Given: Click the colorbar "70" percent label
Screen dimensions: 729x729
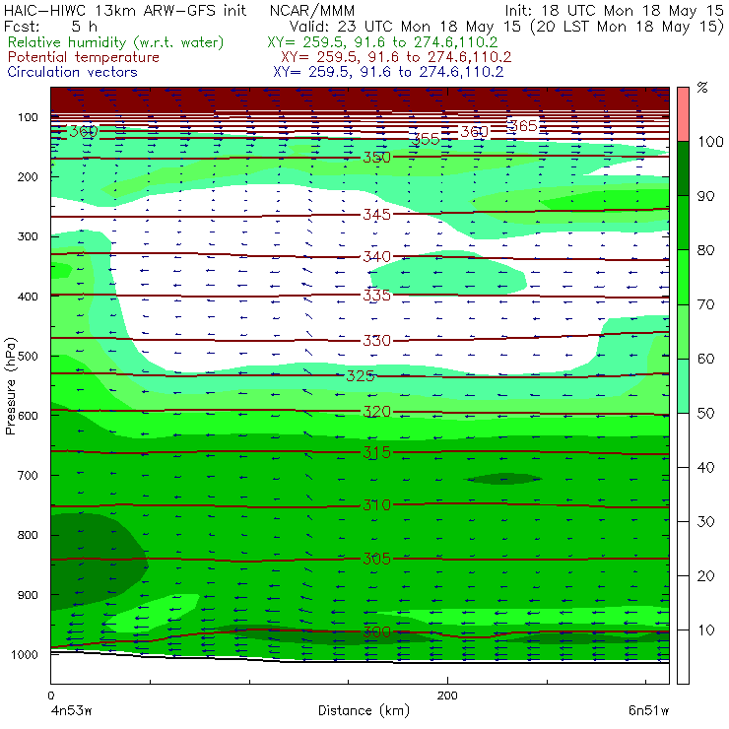Looking at the screenshot, I should pos(705,304).
